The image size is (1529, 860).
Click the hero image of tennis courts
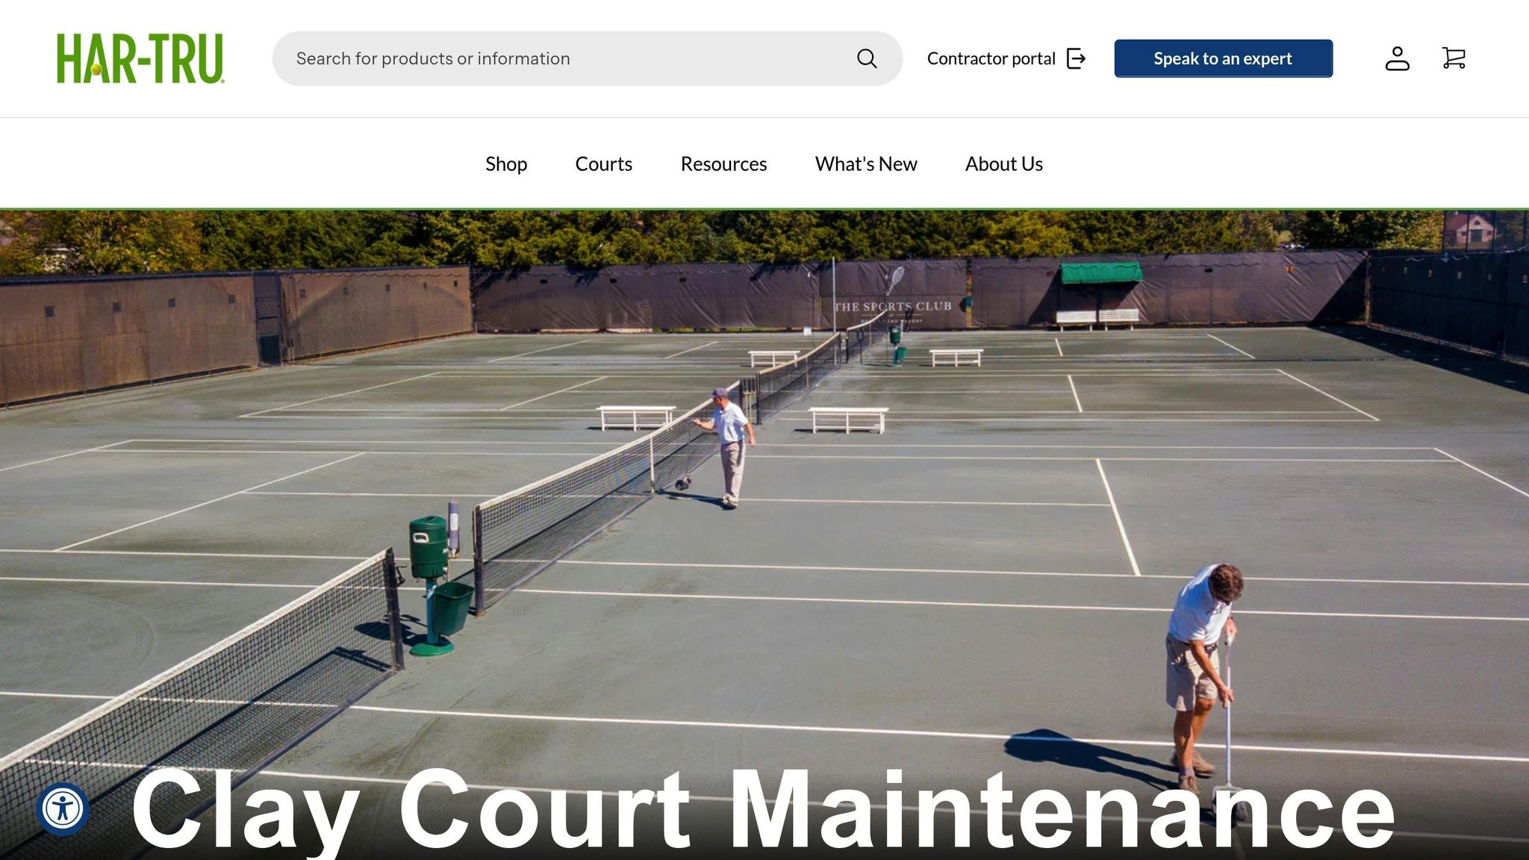(x=764, y=535)
